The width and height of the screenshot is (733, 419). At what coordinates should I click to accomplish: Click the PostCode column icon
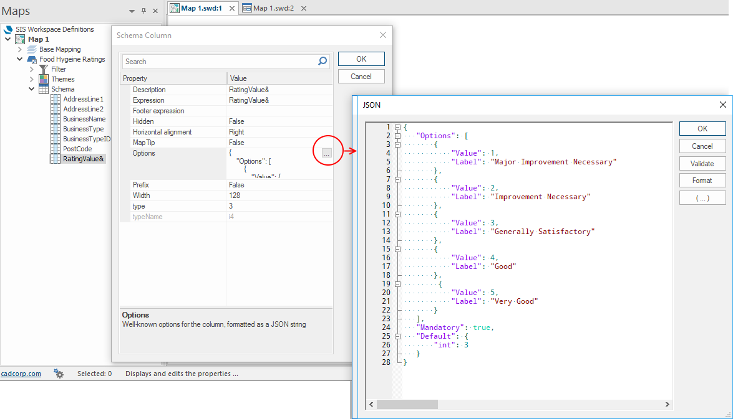(x=56, y=149)
